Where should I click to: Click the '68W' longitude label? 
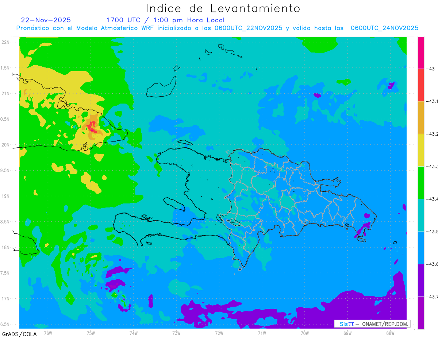(x=390, y=333)
